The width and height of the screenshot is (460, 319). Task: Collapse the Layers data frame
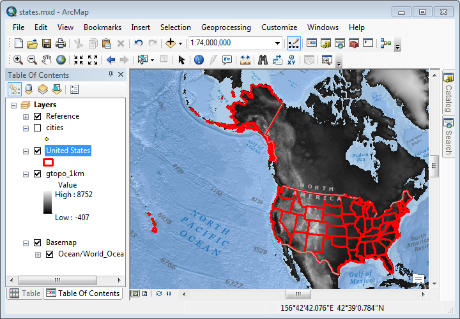click(13, 105)
